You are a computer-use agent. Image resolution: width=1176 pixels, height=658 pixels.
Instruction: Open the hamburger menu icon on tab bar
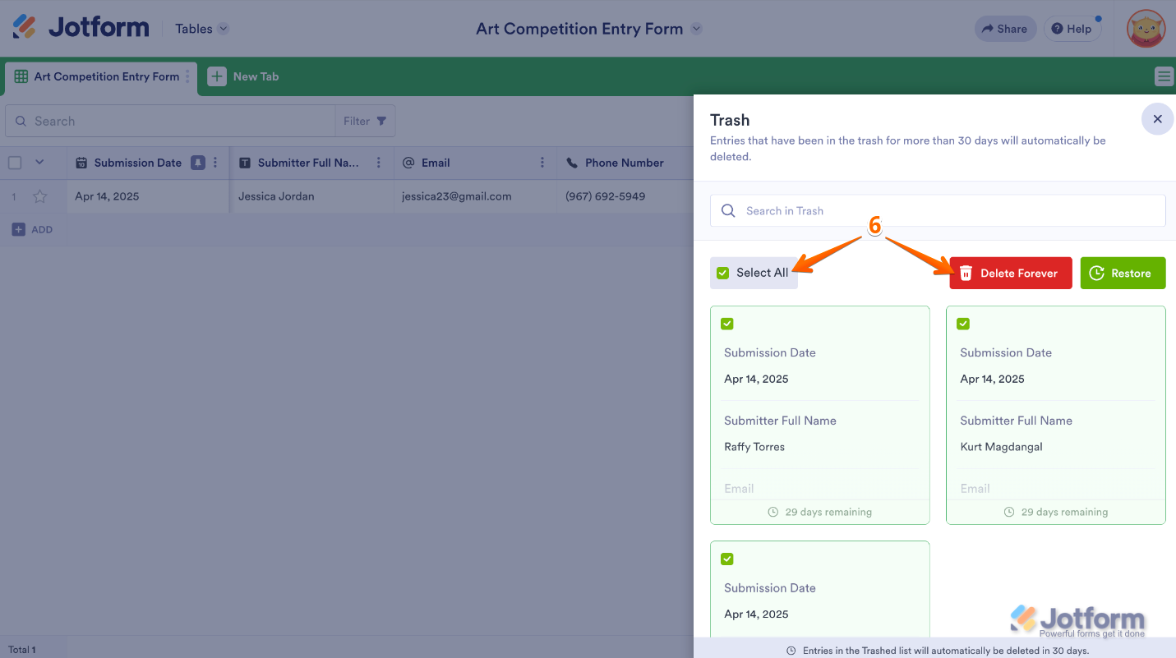tap(1164, 76)
